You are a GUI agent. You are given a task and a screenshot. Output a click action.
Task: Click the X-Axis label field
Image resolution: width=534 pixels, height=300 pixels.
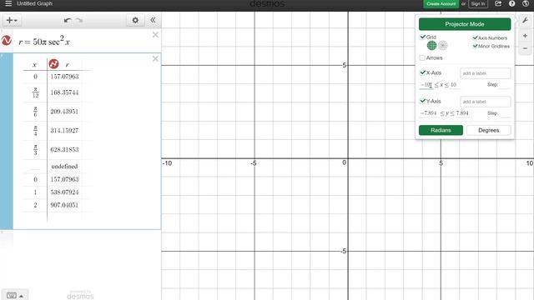click(x=485, y=73)
